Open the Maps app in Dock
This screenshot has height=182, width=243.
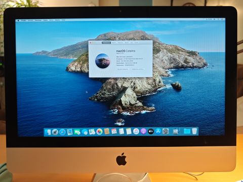pyautogui.click(x=92, y=131)
